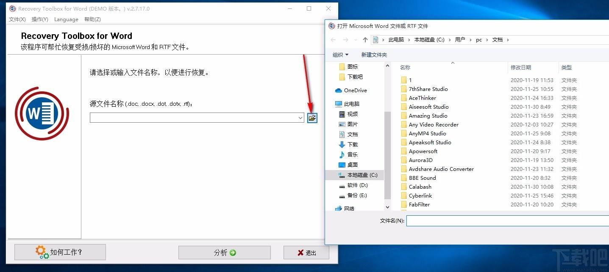This screenshot has width=609, height=272.
Task: Click 本地磁盘 (C:) in the address breadcrumb
Action: [429, 40]
